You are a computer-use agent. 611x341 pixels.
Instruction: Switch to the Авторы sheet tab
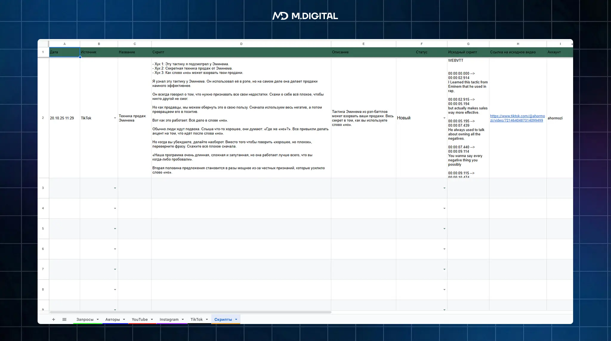click(112, 320)
